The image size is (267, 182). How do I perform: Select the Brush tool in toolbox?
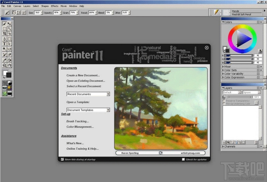pyautogui.click(x=5, y=24)
